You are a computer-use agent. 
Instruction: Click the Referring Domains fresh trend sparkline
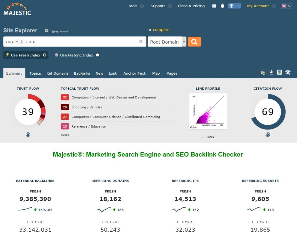(x=104, y=210)
